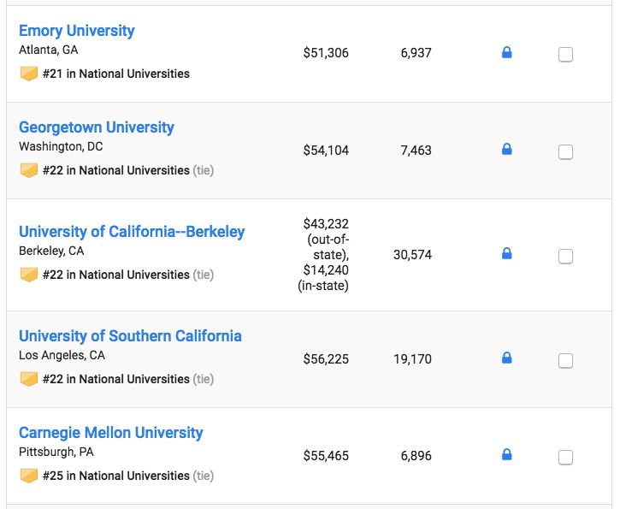
Task: Select the UC Berkeley compare checkbox
Action: 565,256
